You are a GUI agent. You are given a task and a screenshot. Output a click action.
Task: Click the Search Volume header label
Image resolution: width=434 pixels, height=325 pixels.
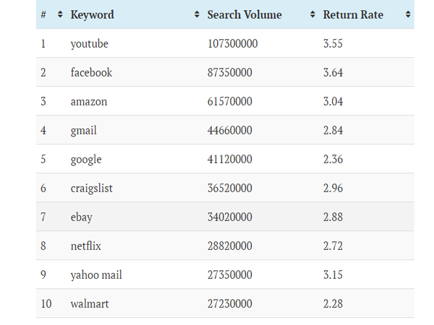click(244, 14)
